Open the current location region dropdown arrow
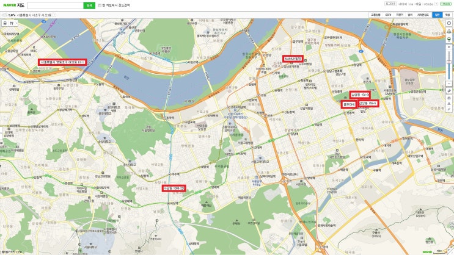The image size is (454, 255). click(54, 15)
